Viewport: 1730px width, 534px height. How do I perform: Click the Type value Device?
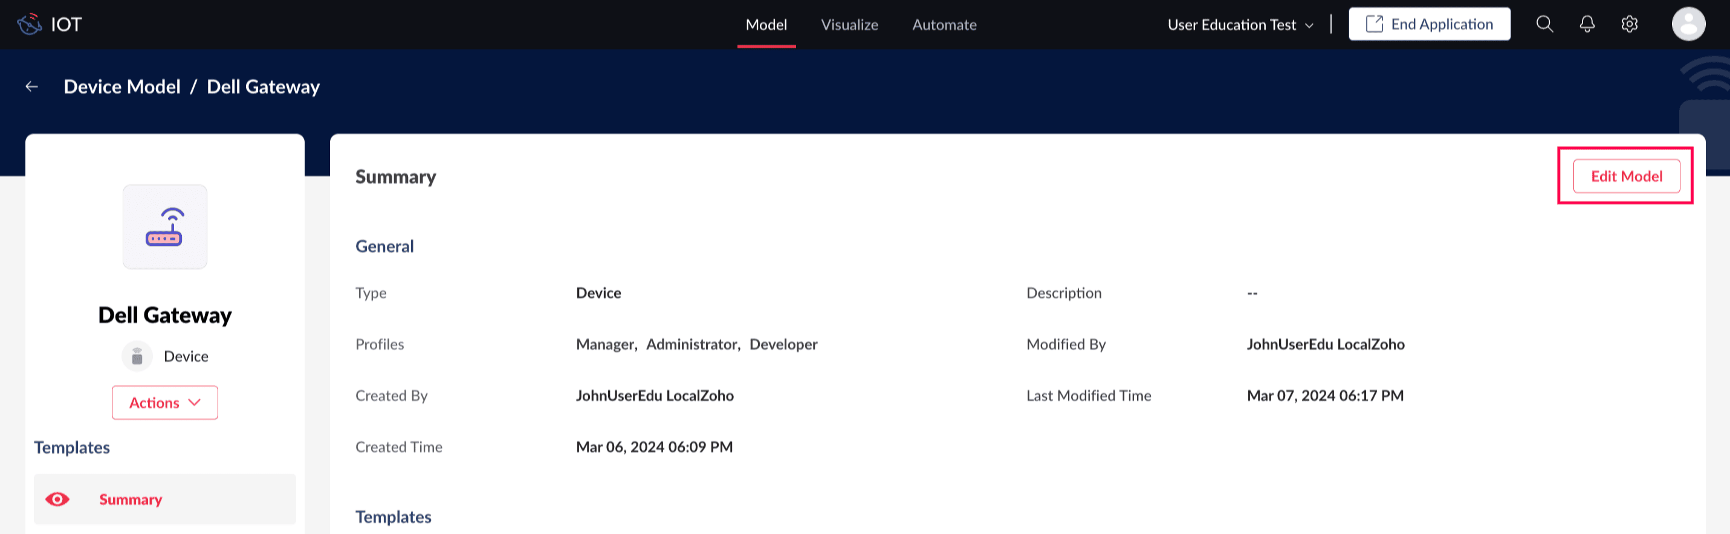click(598, 293)
